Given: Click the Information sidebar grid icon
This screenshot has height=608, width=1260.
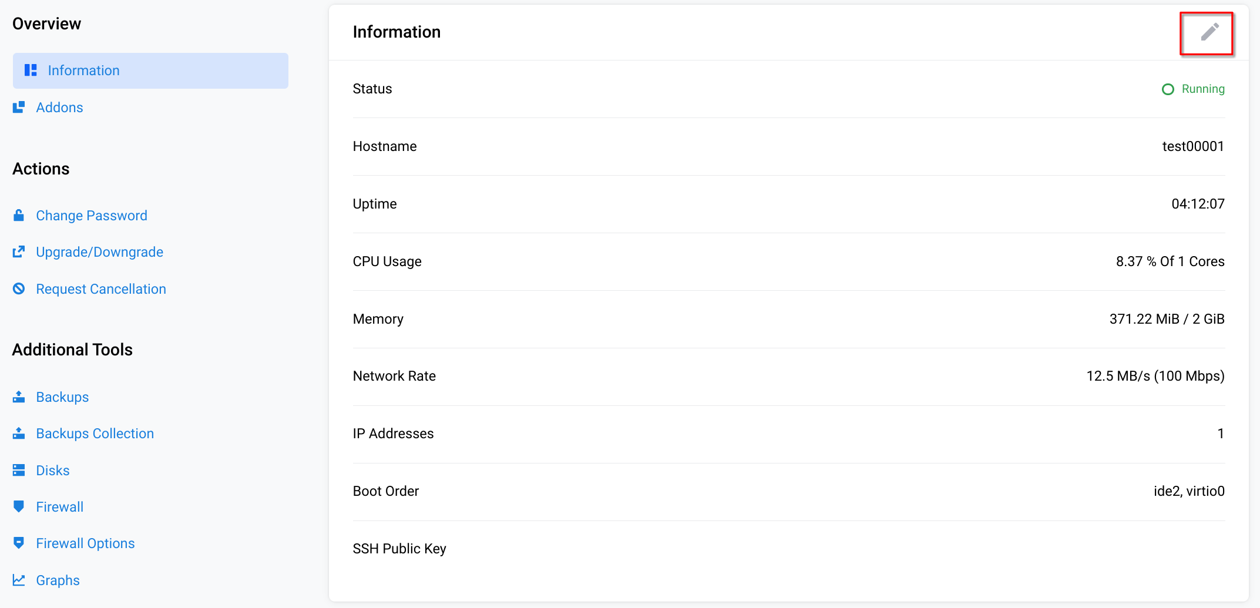Looking at the screenshot, I should (31, 70).
